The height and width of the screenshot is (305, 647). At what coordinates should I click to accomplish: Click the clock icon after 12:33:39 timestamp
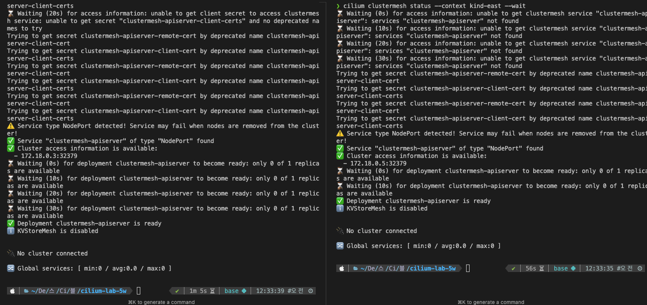click(x=310, y=291)
